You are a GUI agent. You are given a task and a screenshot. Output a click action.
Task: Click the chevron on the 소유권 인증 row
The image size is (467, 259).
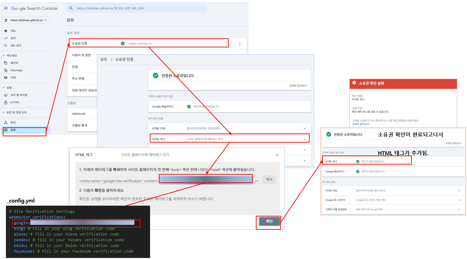[240, 44]
